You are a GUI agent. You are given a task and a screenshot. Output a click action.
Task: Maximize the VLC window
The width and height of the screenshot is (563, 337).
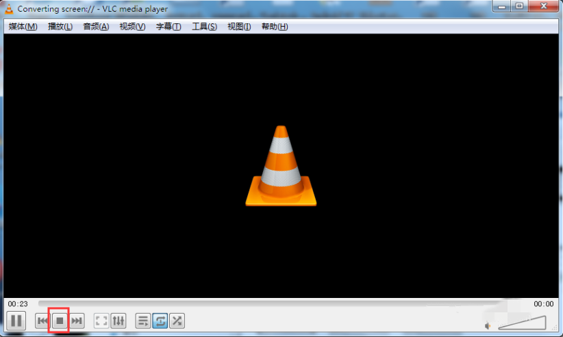[519, 6]
